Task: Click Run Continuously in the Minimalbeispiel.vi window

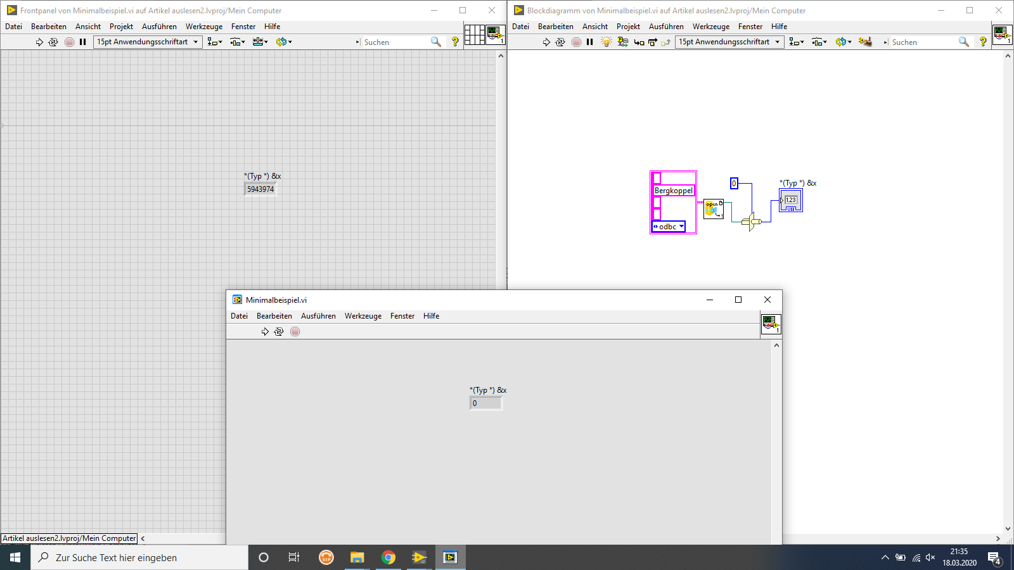Action: coord(279,332)
